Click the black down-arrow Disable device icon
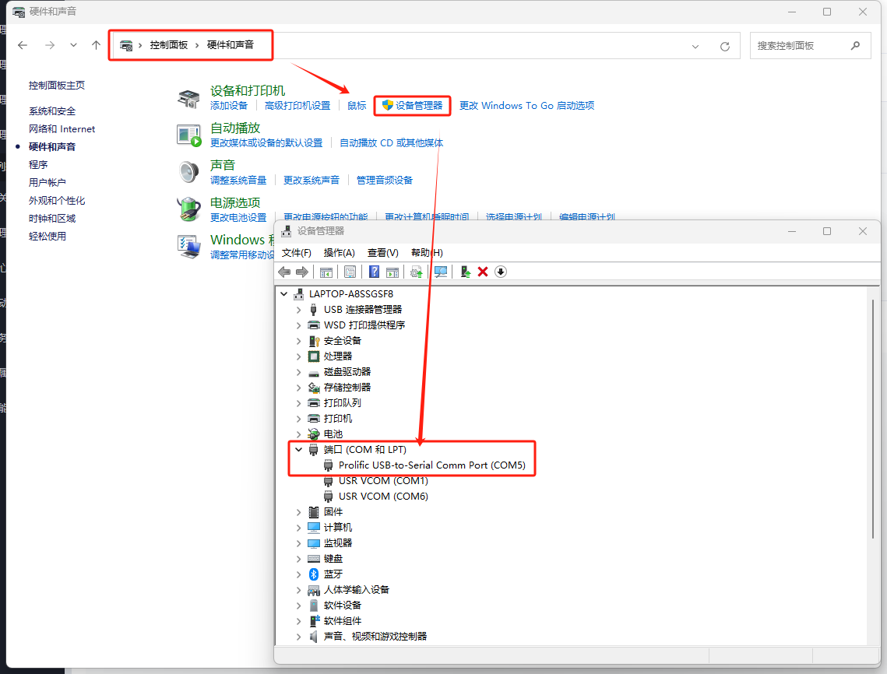887x674 pixels. pyautogui.click(x=500, y=272)
